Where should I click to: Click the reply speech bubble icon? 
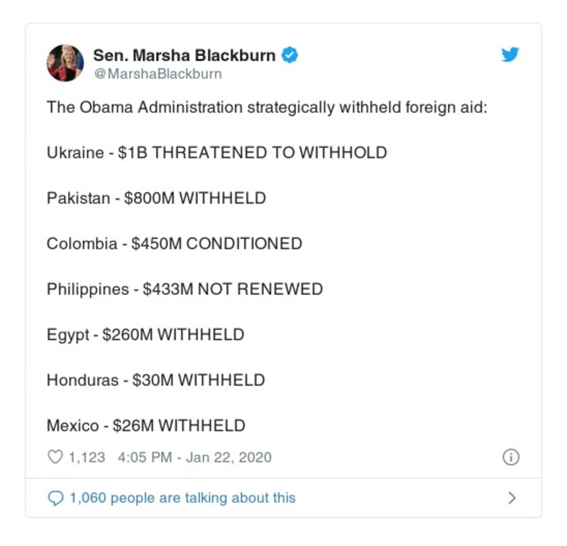[55, 498]
